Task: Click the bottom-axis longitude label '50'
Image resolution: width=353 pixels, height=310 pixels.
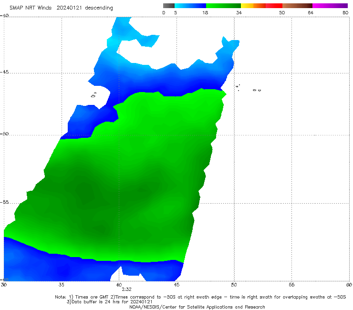Action: click(234, 285)
